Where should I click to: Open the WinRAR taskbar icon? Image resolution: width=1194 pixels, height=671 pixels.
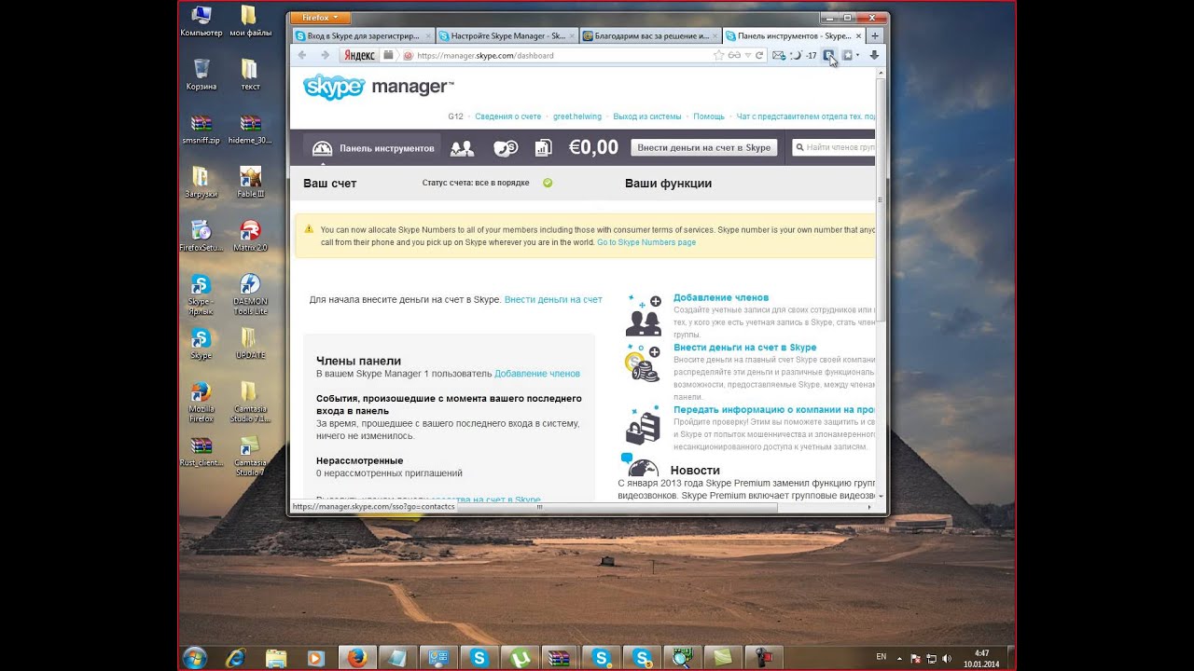(560, 657)
